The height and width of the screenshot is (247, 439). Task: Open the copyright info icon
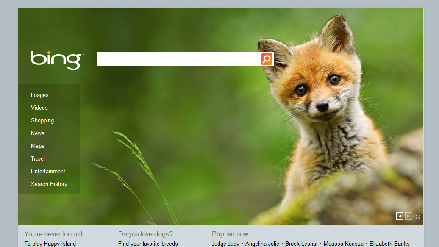(x=417, y=217)
